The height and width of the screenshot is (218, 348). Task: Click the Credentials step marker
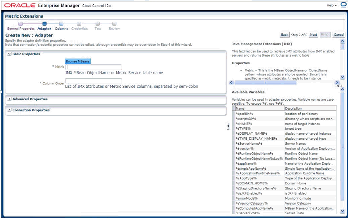(x=79, y=23)
